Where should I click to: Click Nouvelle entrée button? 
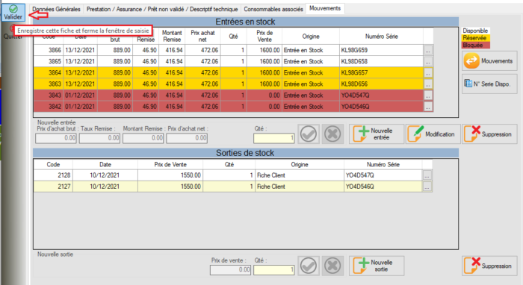pos(377,134)
